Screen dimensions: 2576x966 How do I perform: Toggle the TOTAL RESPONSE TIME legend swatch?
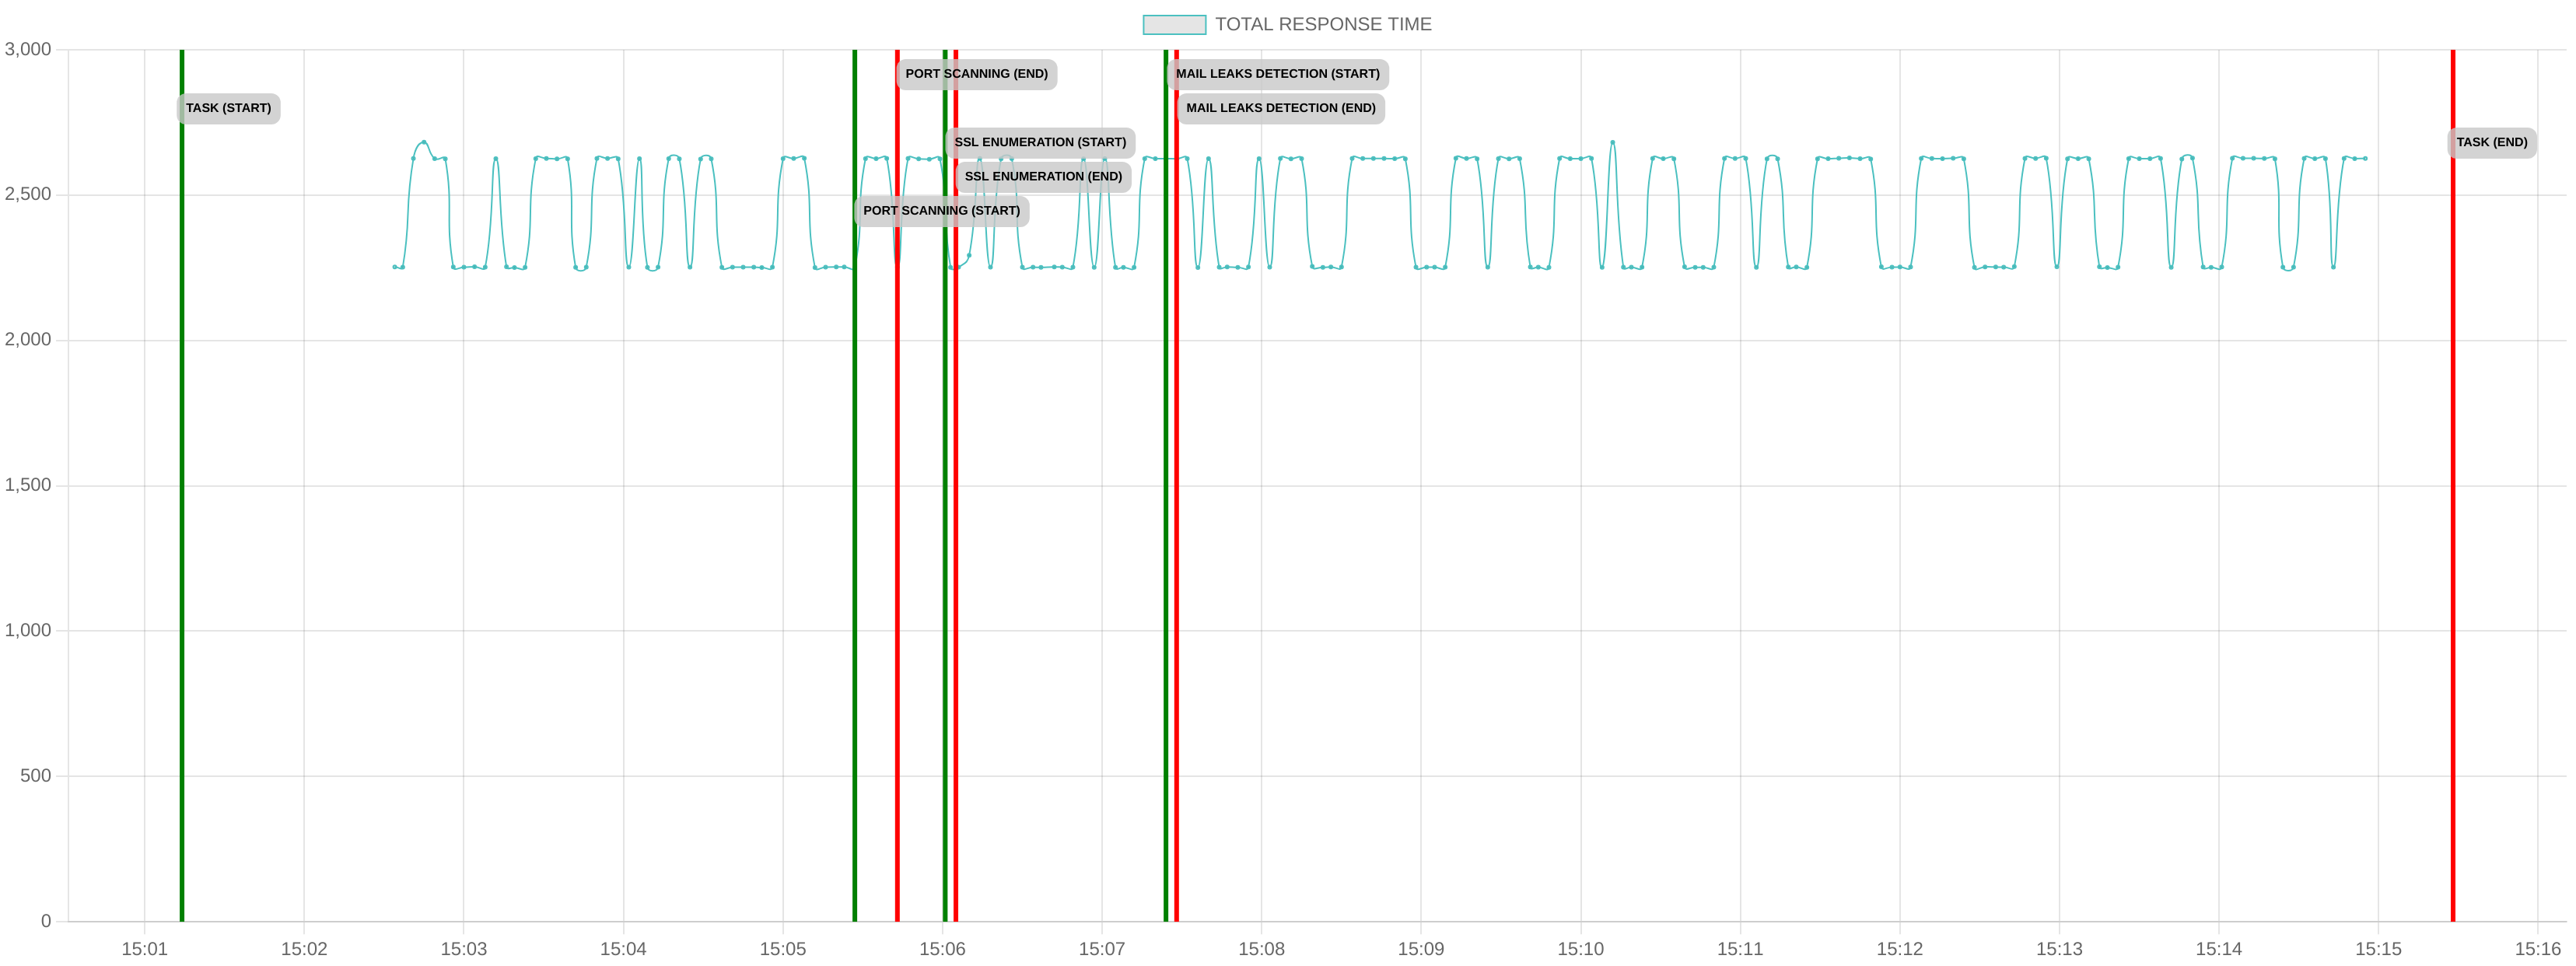1174,24
